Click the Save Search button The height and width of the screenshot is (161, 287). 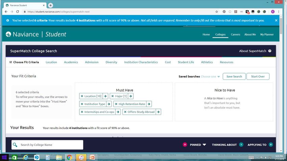234,76
